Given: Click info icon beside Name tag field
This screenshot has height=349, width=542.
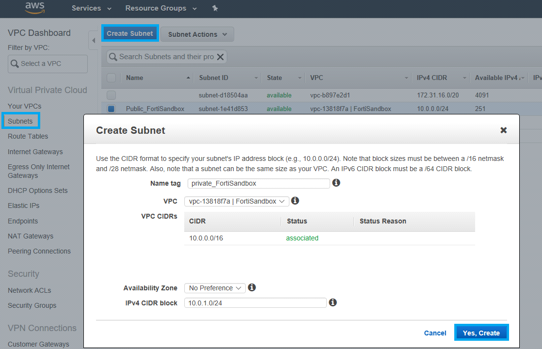Looking at the screenshot, I should [x=336, y=183].
